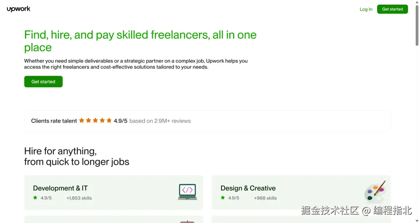This screenshot has height=223, width=419.
Task: Click the paint palette icon for Design & Creative
Action: click(x=375, y=191)
